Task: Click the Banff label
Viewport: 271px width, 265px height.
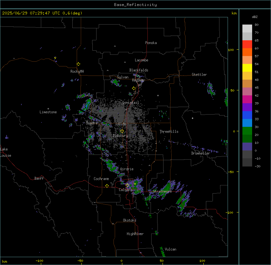Action: (x=39, y=178)
